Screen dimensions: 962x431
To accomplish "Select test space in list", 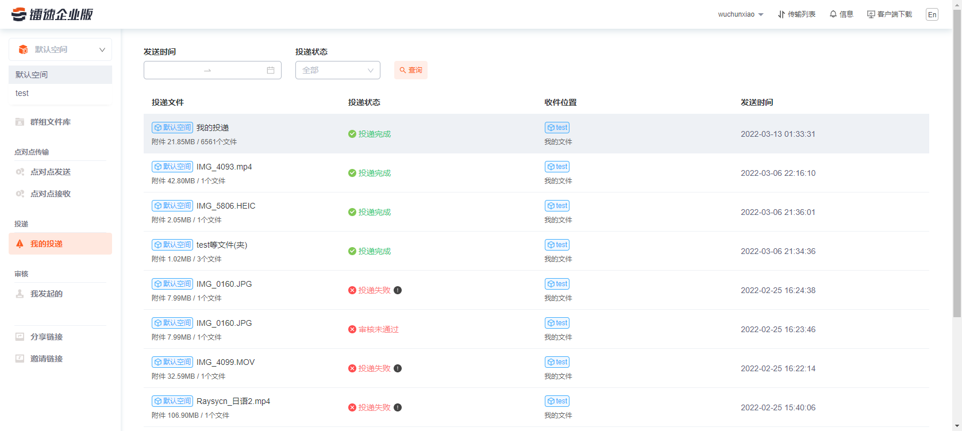I will click(60, 93).
